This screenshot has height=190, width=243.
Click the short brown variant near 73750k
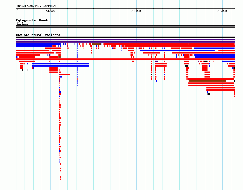tap(96, 44)
